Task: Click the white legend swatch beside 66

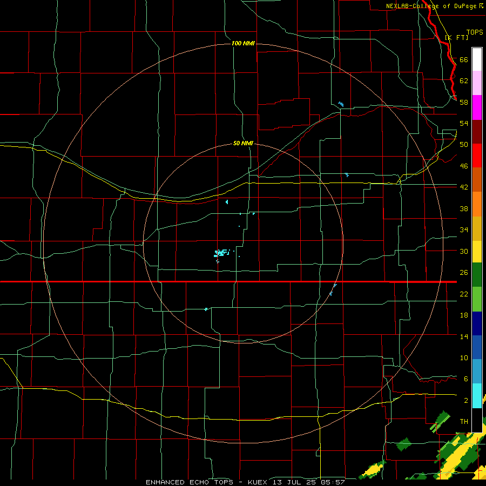Action: point(477,59)
